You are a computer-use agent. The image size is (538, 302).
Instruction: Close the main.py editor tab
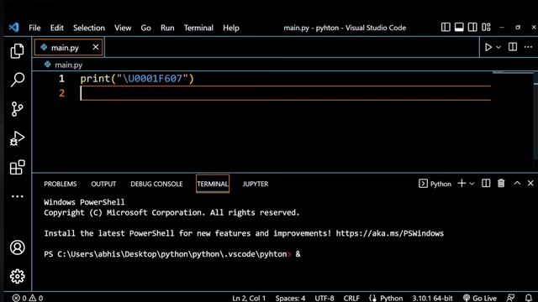[95, 47]
